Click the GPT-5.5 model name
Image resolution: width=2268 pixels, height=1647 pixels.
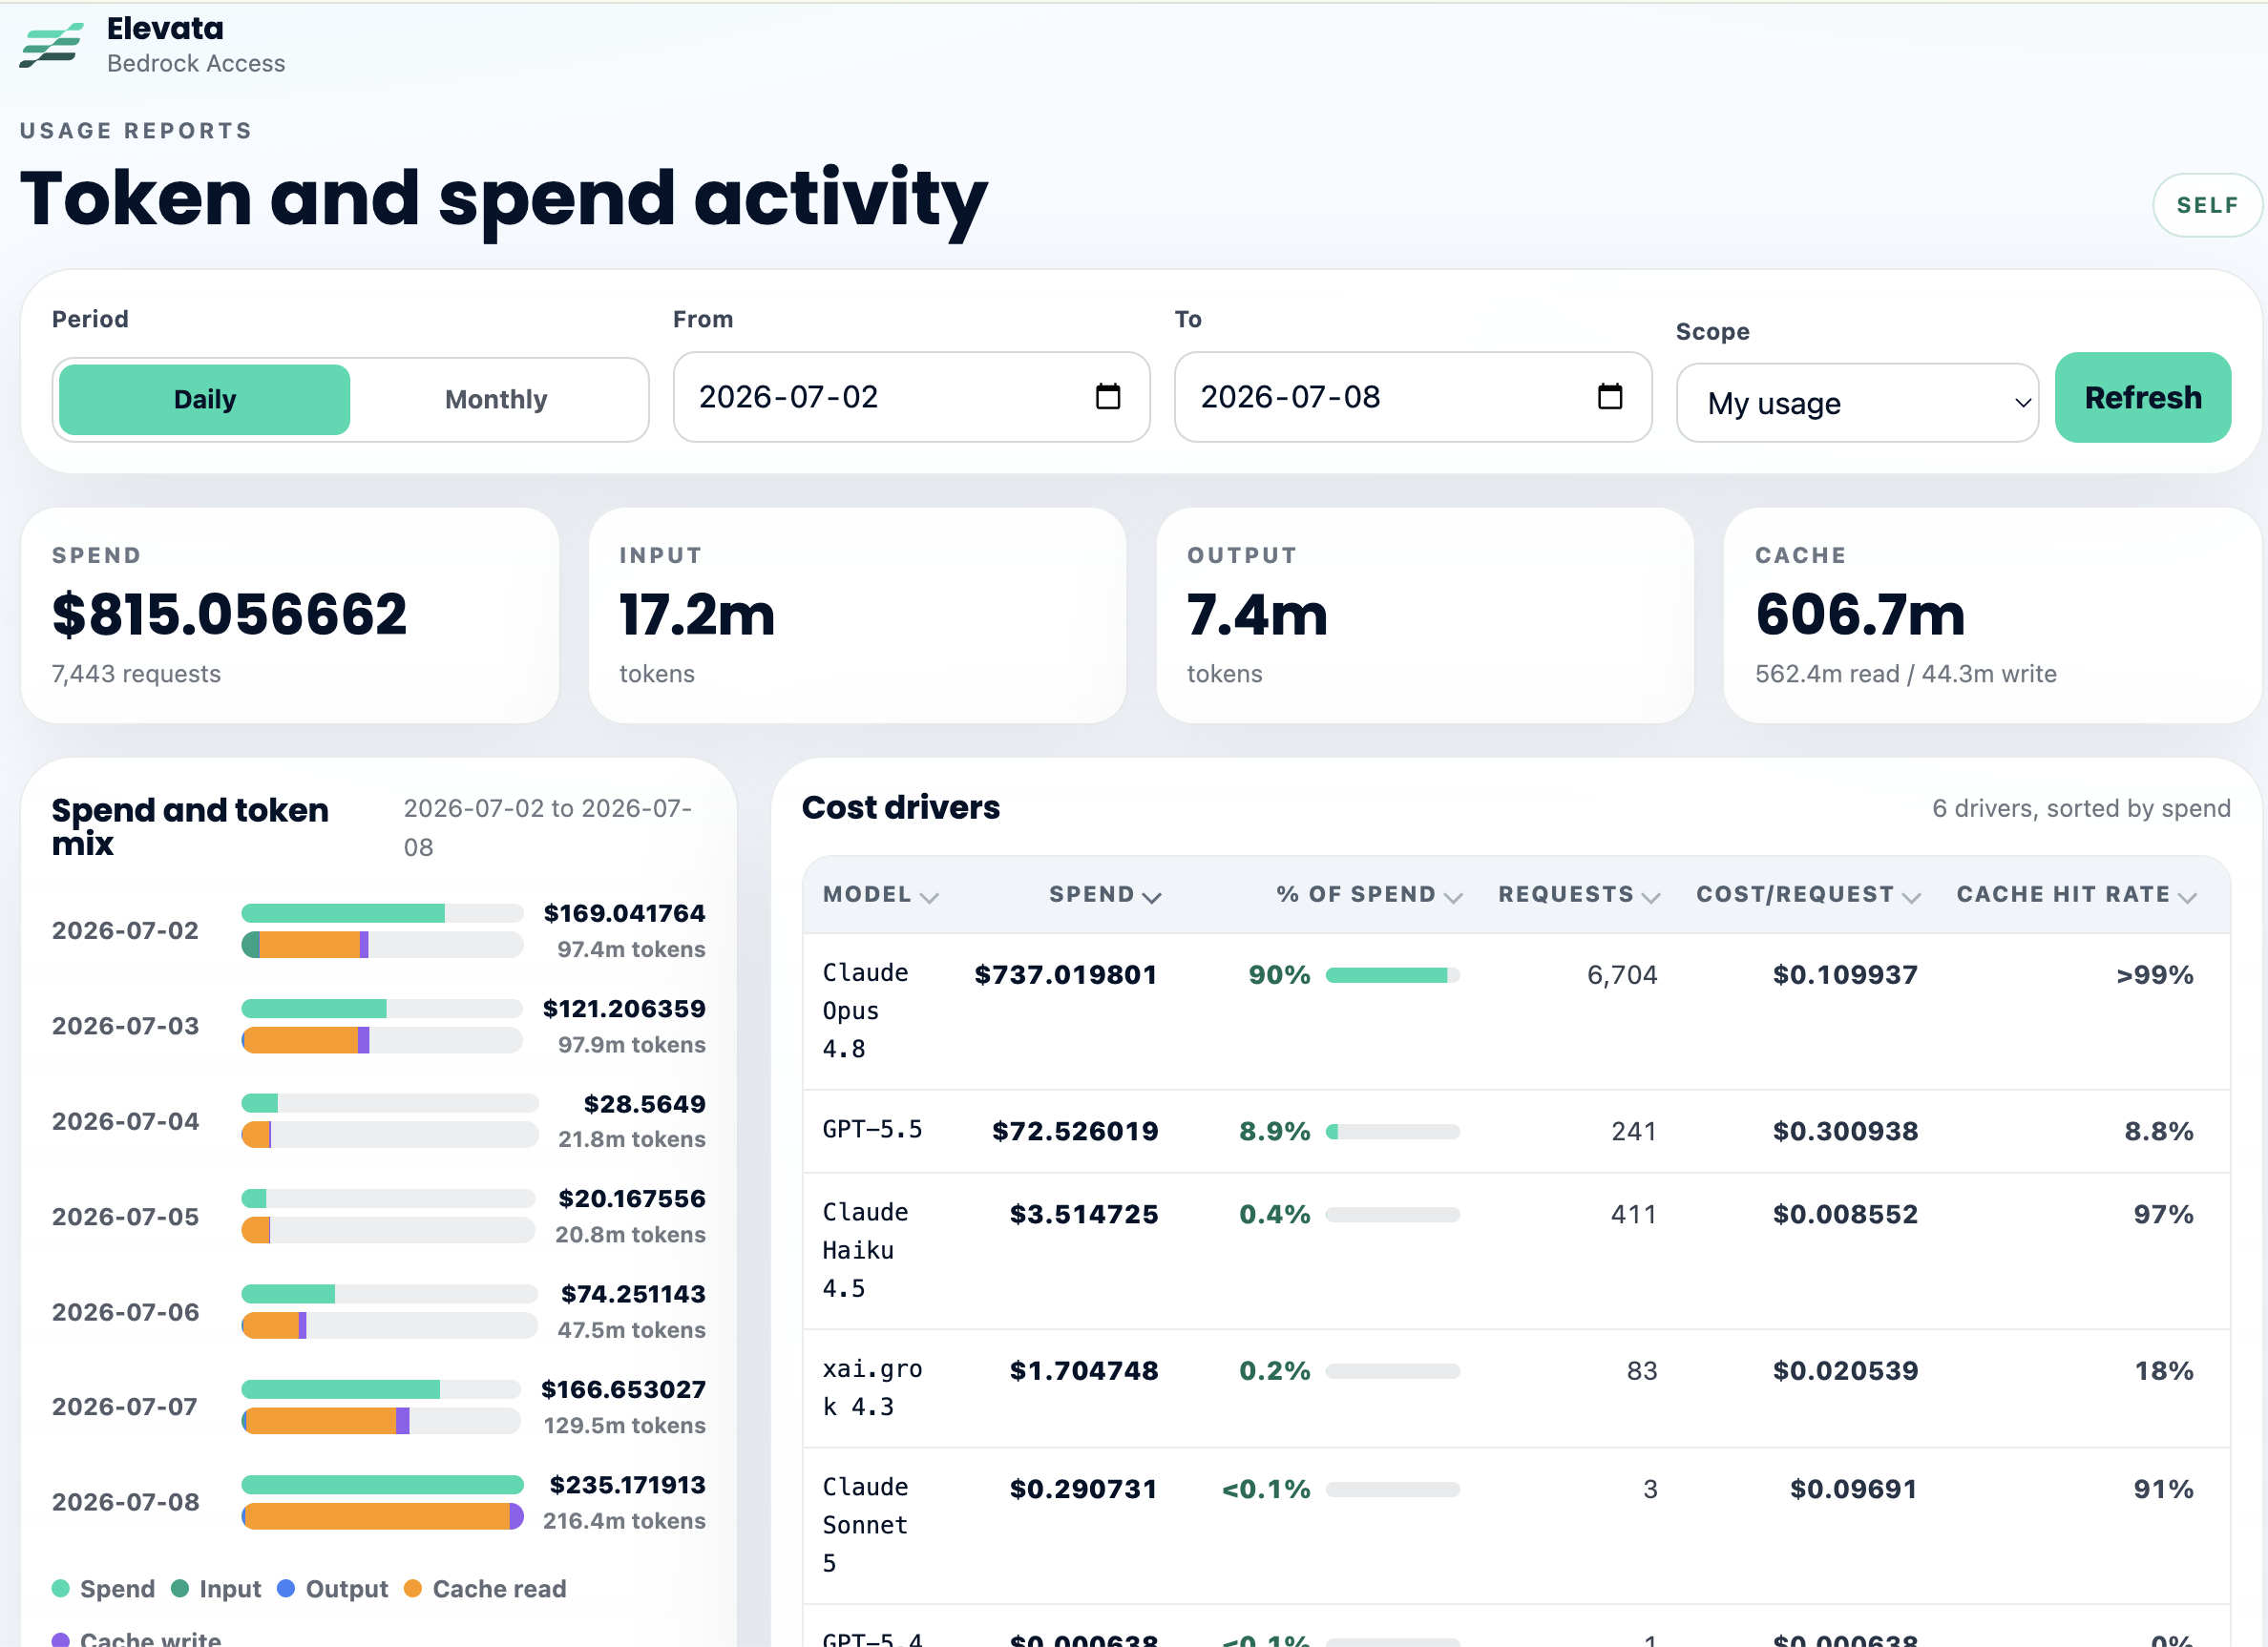872,1129
